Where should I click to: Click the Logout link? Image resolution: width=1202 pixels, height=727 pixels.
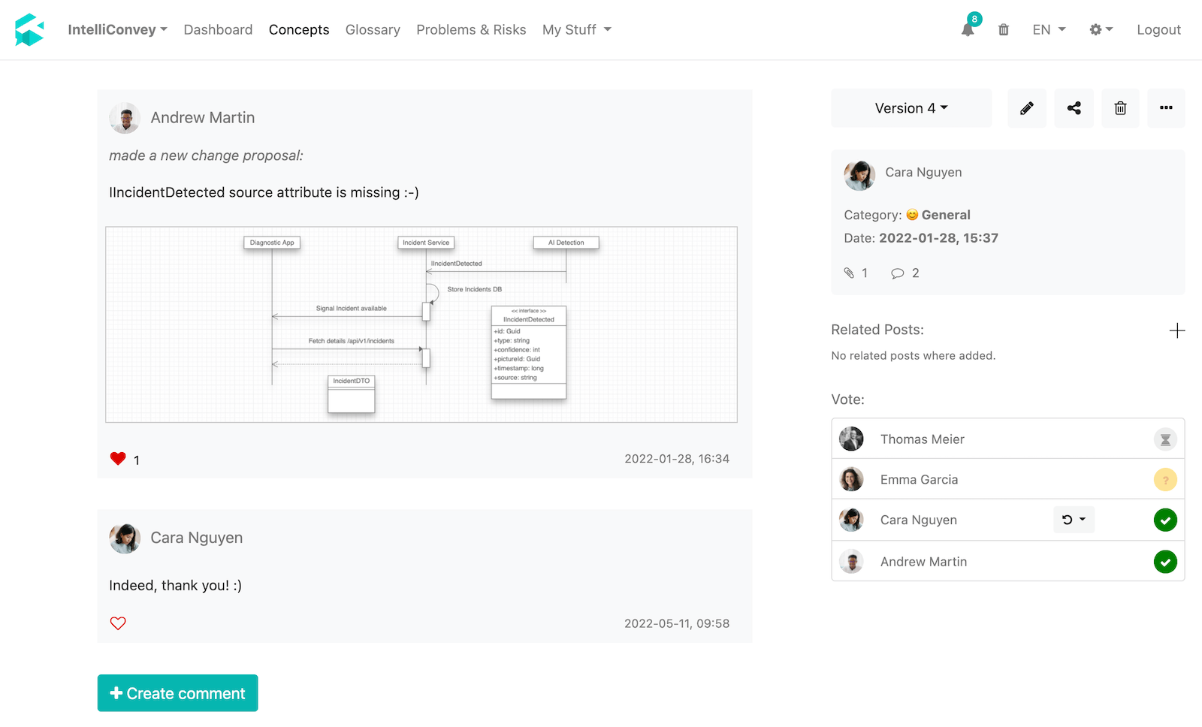(x=1158, y=30)
